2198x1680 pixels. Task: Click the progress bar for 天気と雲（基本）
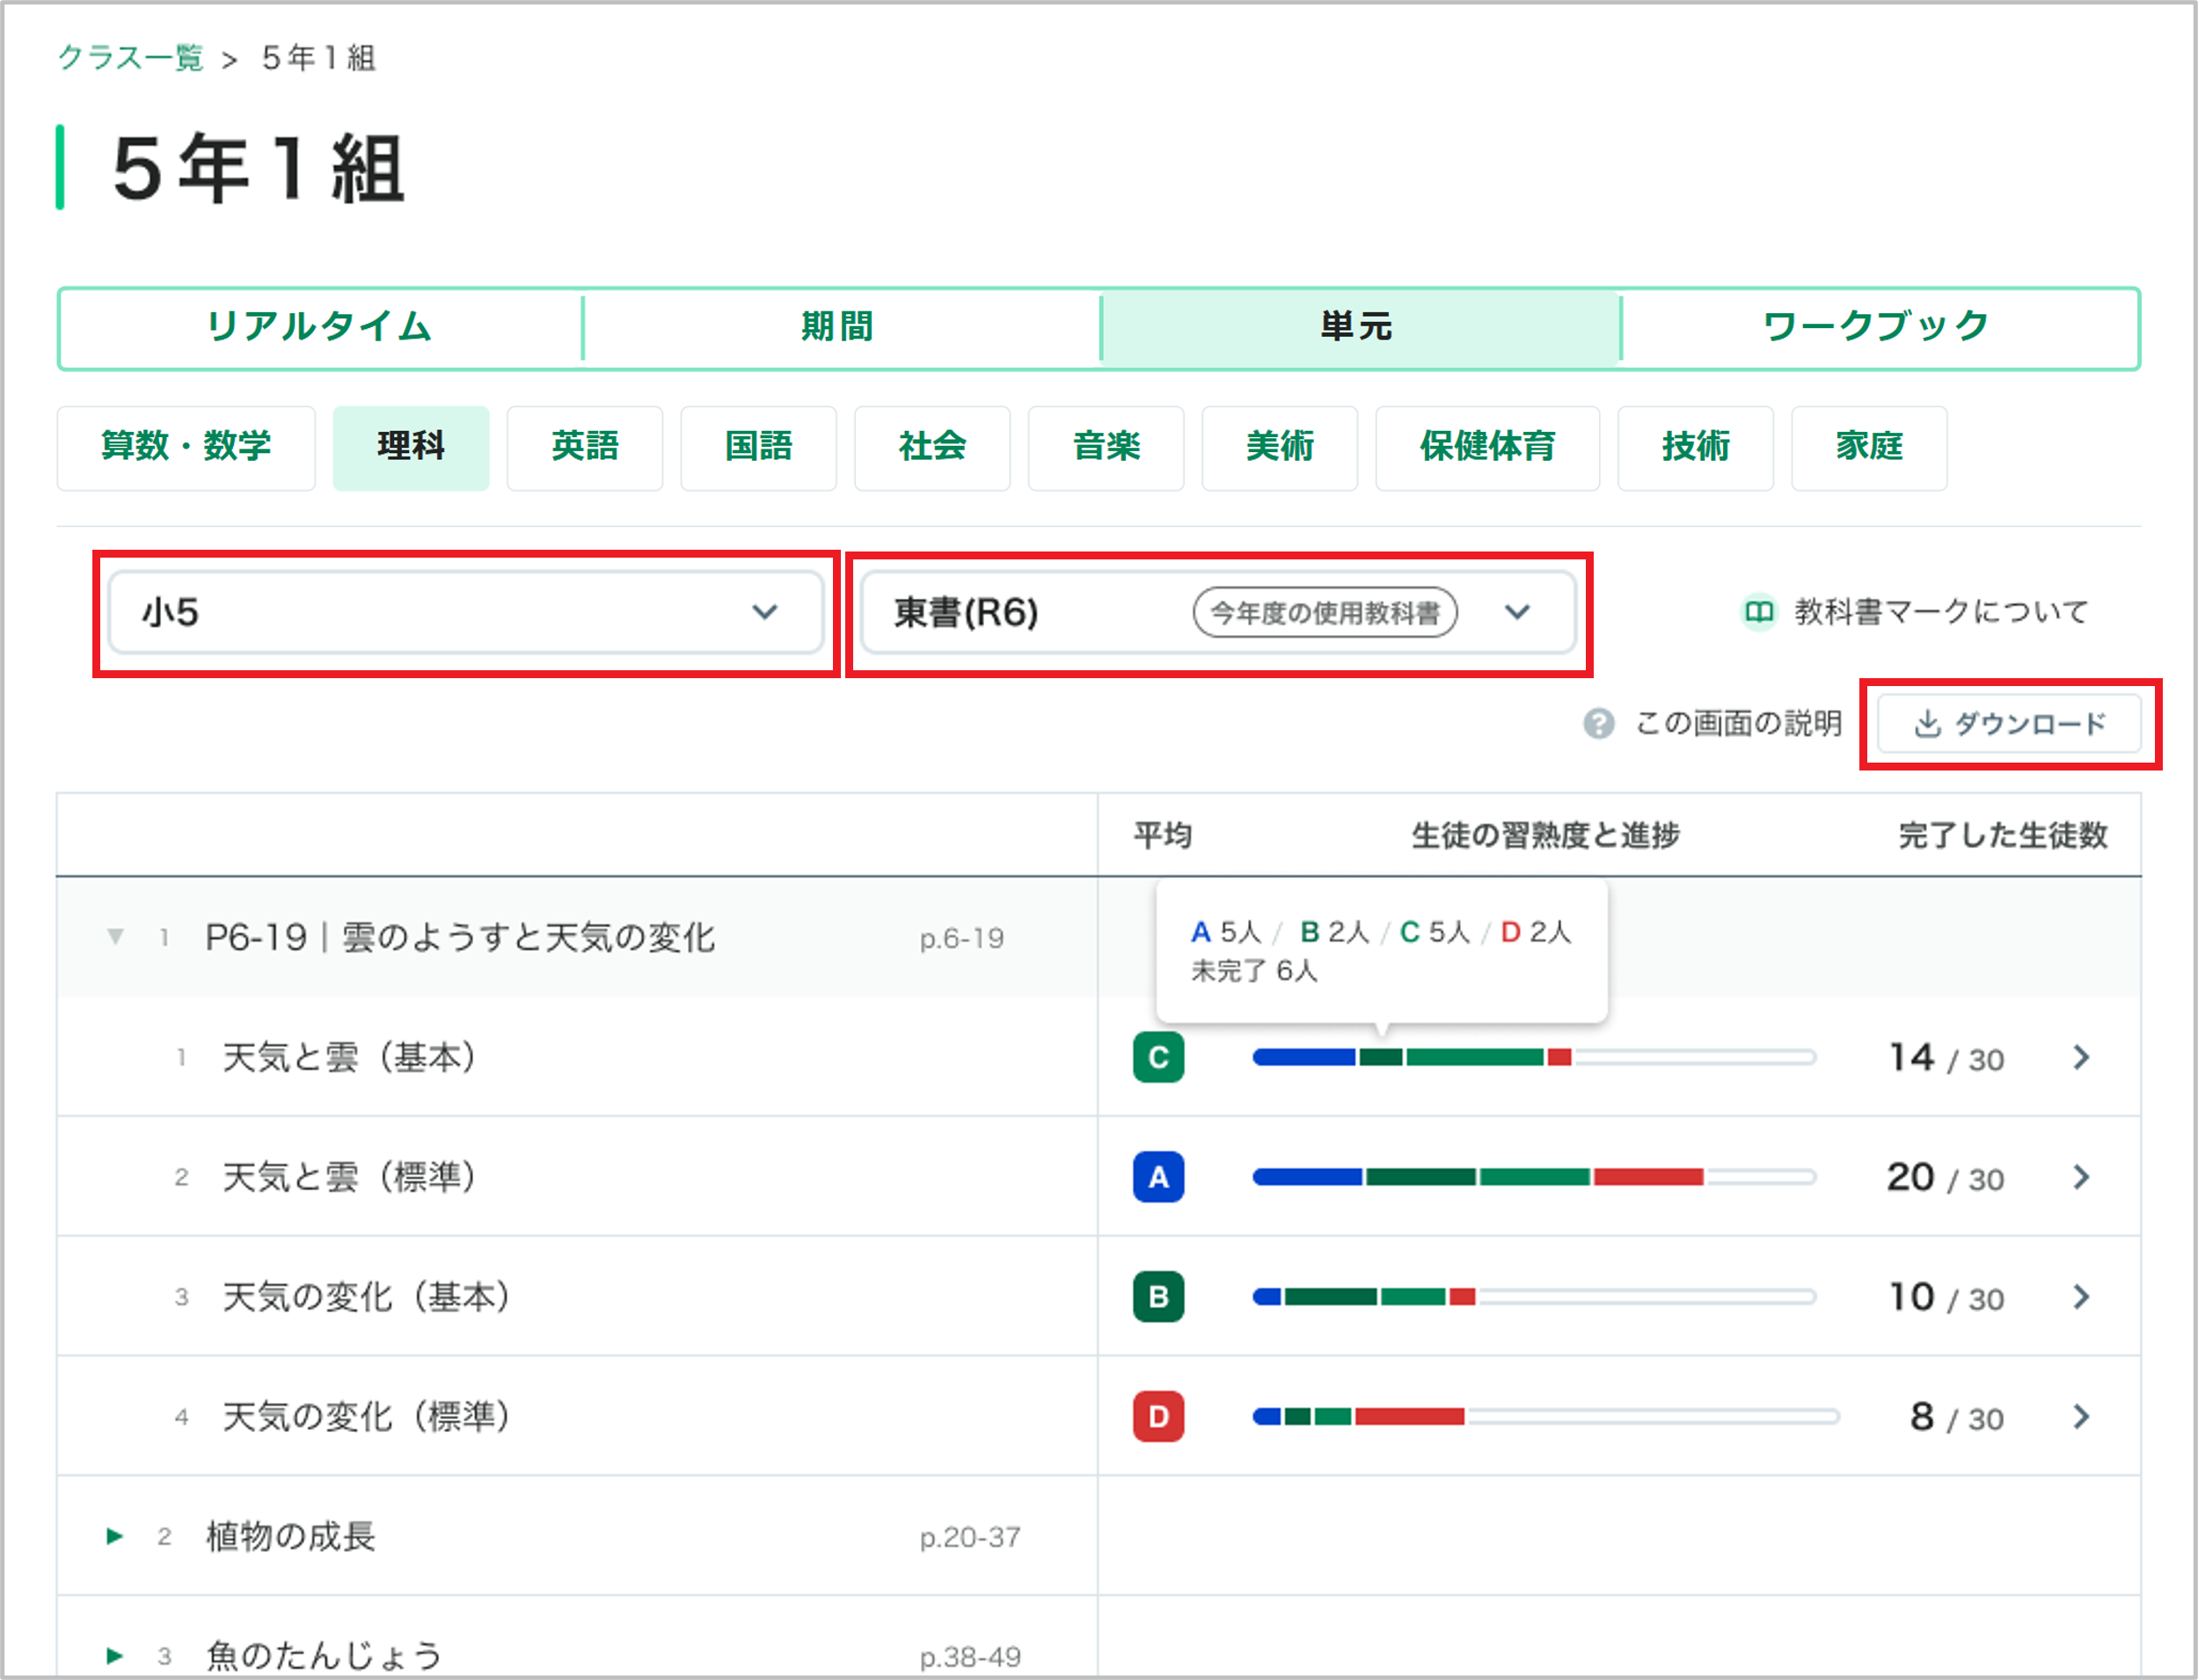click(x=1534, y=1057)
